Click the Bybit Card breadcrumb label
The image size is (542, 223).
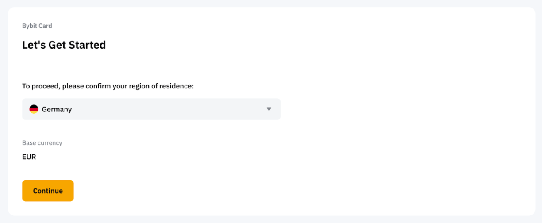pos(37,26)
